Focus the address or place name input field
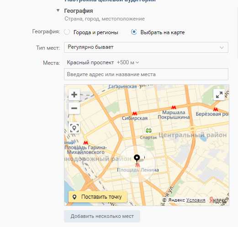 point(146,74)
